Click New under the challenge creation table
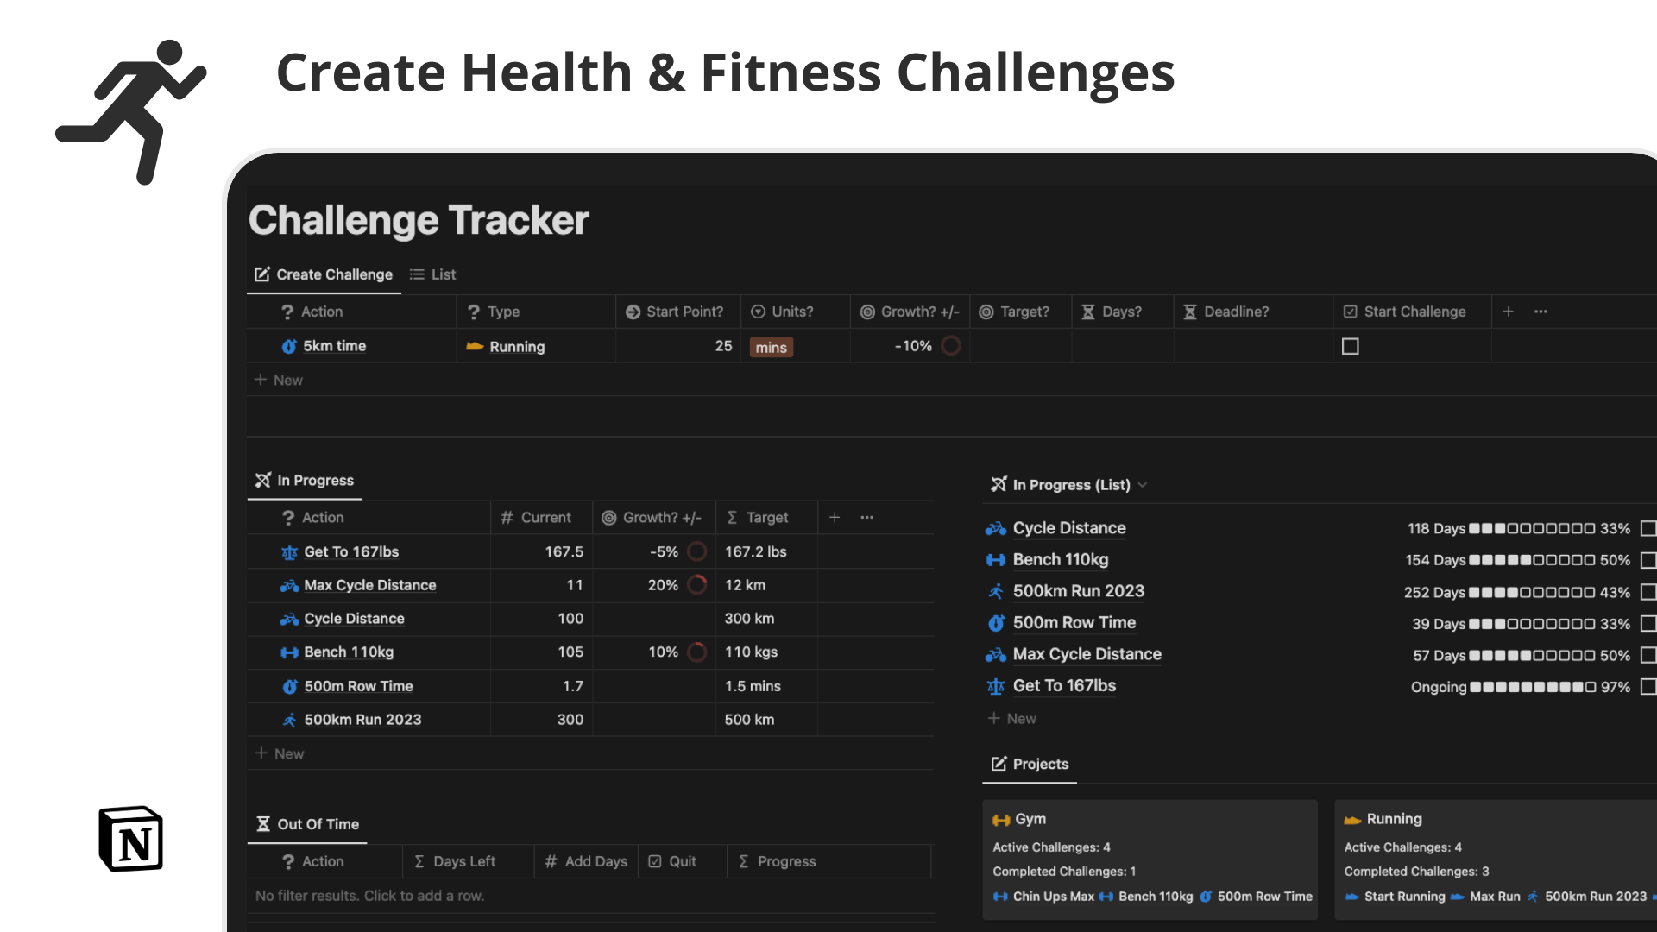This screenshot has width=1657, height=932. click(x=278, y=380)
